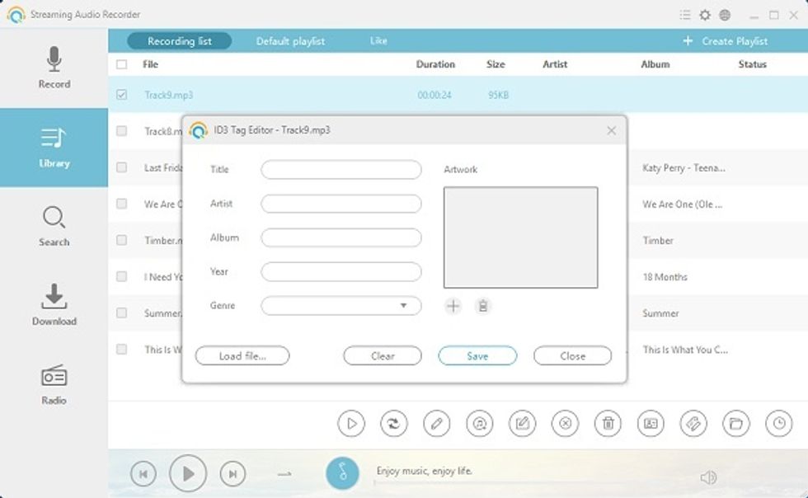Uncheck the Track9.mp3 checkbox
Image resolution: width=808 pixels, height=498 pixels.
(123, 95)
